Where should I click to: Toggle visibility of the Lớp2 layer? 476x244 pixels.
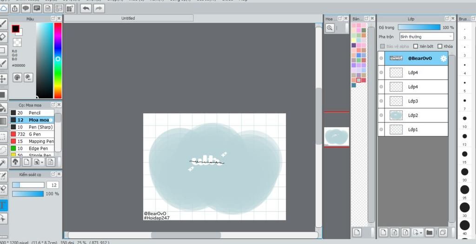(x=381, y=115)
